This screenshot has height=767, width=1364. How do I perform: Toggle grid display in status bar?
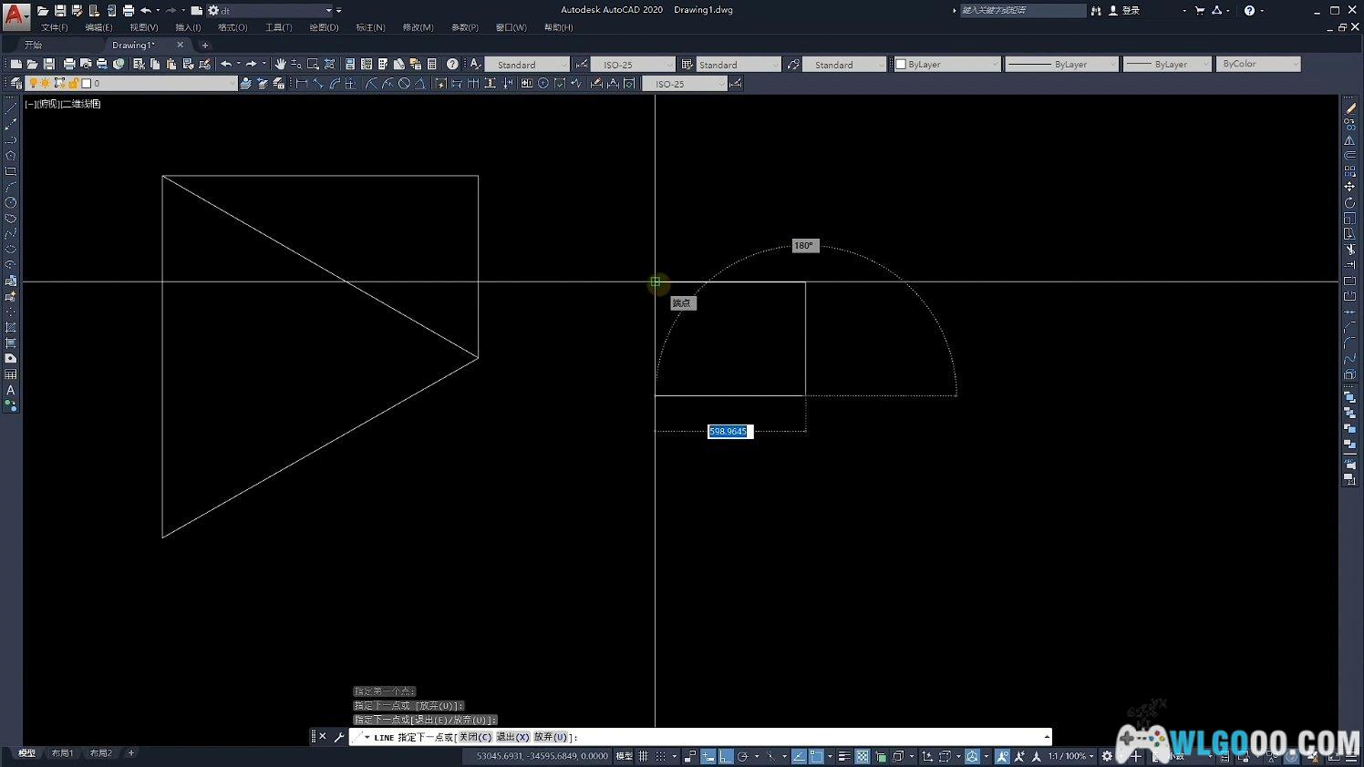pos(644,756)
